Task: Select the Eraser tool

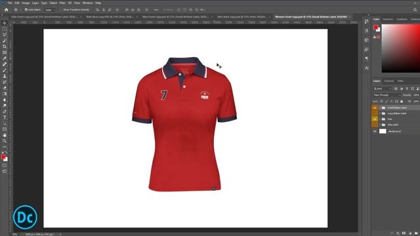Action: [5, 88]
